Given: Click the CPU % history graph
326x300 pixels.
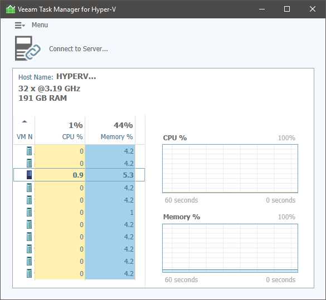Looking at the screenshot, I should 230,169.
